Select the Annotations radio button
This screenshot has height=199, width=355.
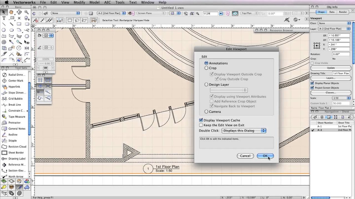tap(206, 63)
